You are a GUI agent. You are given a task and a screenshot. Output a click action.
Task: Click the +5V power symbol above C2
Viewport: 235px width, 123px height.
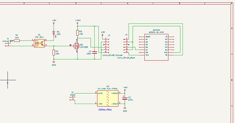tap(125, 89)
